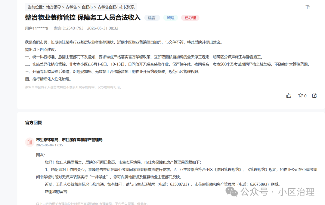
Task: Click phone number 63508723 in reply
Action: tap(179, 184)
